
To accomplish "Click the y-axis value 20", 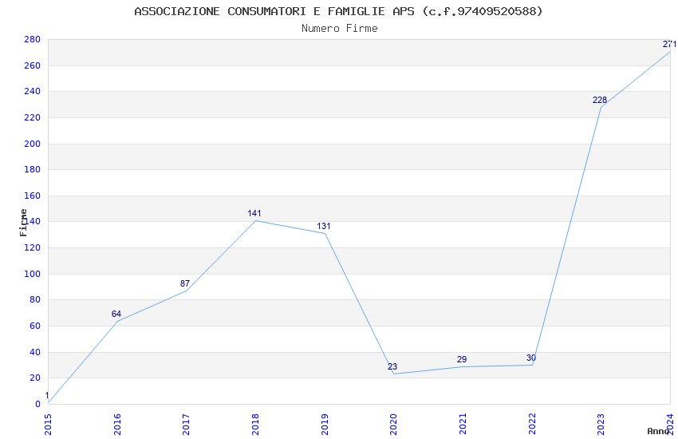I will coord(35,378).
